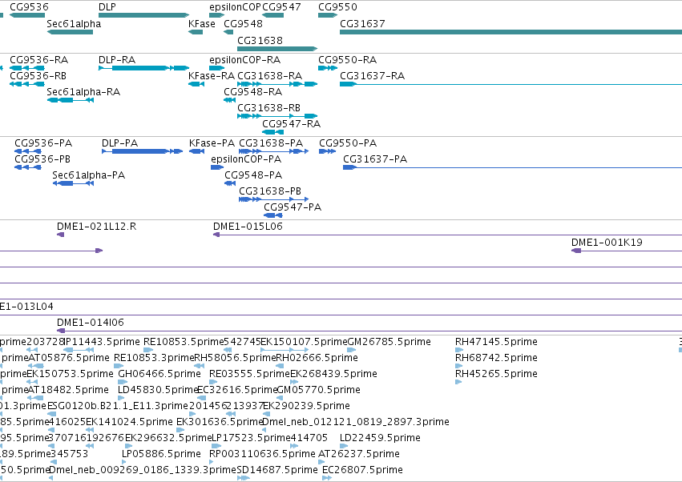The image size is (682, 482).
Task: Click the epsilonCOP-RA transcript label
Action: click(245, 59)
